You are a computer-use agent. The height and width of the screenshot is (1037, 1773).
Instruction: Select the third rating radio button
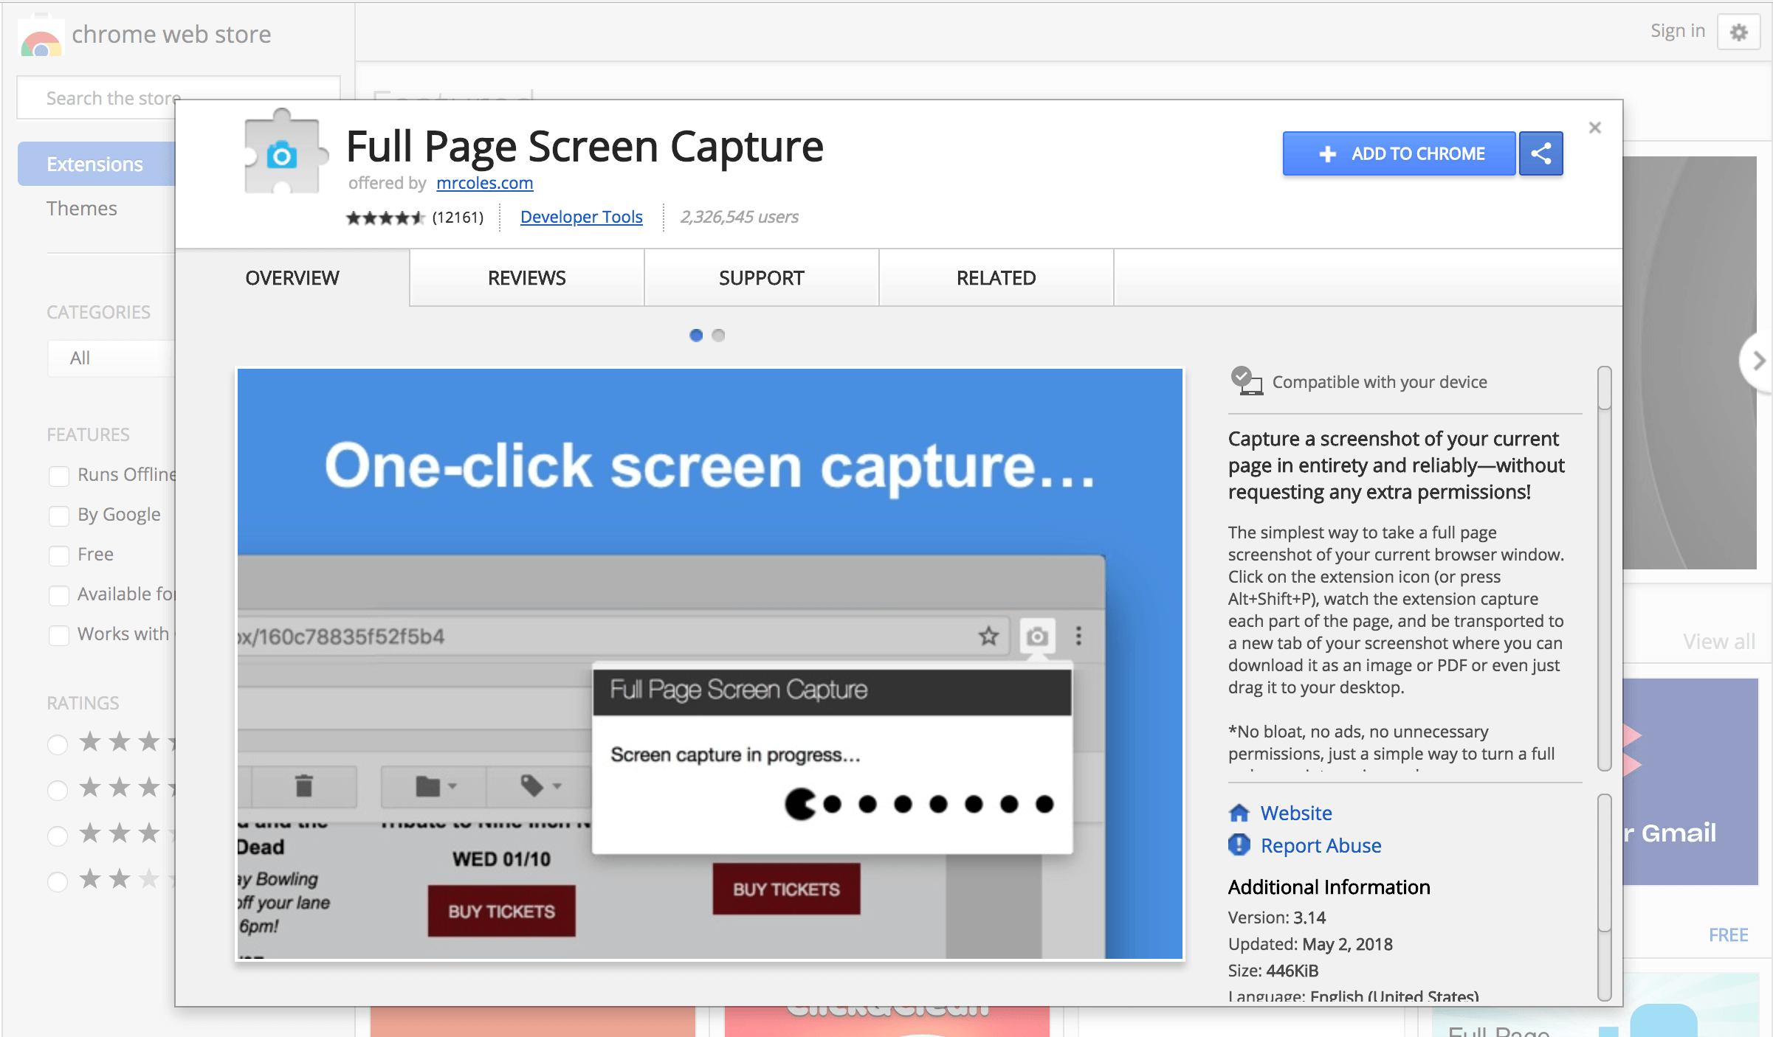click(x=58, y=836)
